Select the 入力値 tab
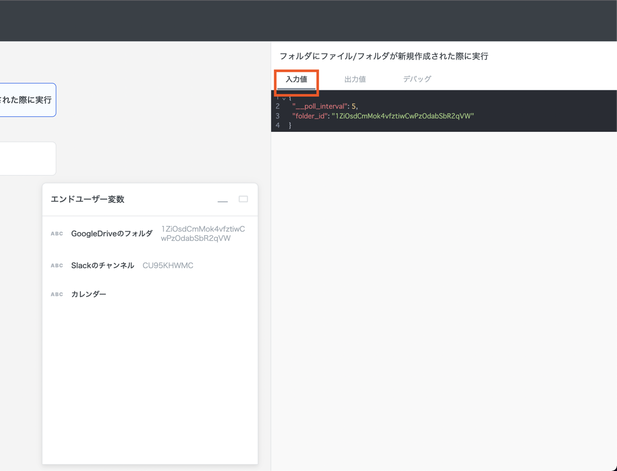The height and width of the screenshot is (471, 617). point(296,79)
